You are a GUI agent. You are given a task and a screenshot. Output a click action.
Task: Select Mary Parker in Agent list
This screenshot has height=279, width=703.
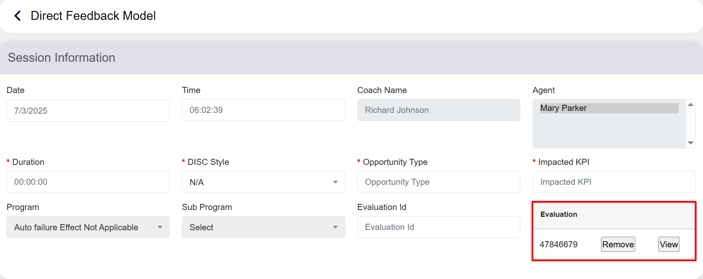pyautogui.click(x=608, y=108)
